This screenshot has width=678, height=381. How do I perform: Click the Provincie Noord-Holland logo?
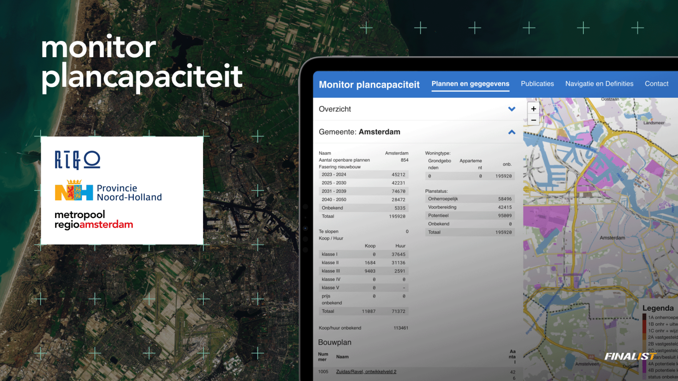[108, 191]
